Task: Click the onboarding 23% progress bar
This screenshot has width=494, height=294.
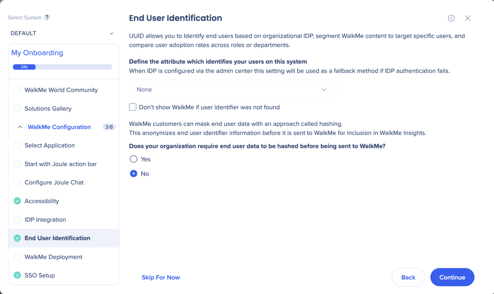Action: 62,67
